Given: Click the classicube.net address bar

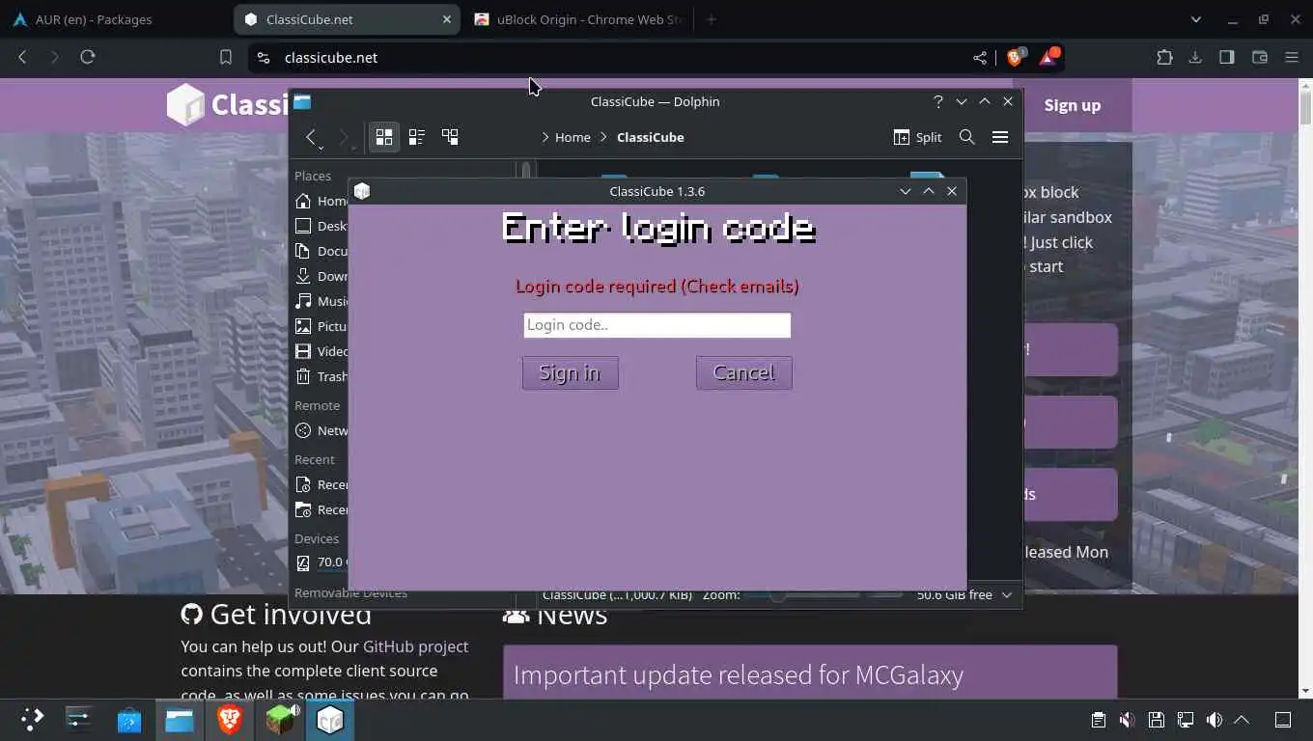Looking at the screenshot, I should click(618, 58).
